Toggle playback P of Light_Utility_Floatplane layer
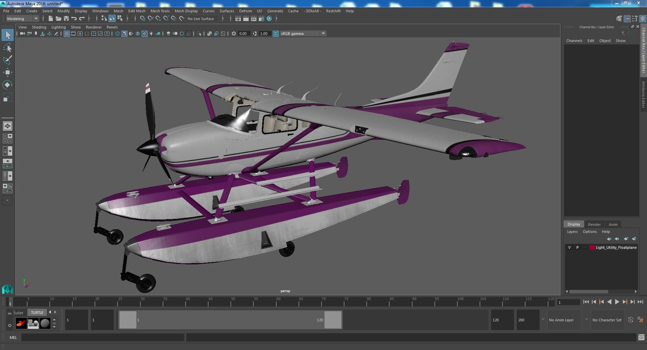This screenshot has height=350, width=647. coord(577,247)
